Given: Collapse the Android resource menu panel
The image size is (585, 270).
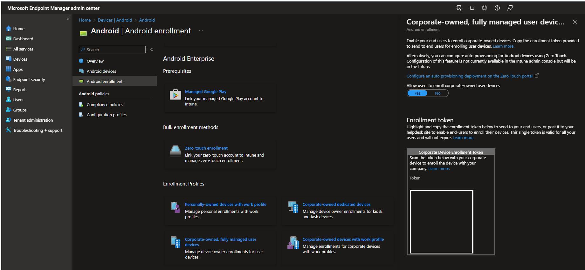Looking at the screenshot, I should pos(152,50).
